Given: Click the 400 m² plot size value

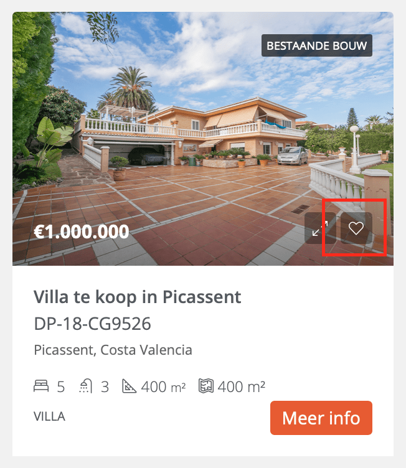Looking at the screenshot, I should 242,387.
